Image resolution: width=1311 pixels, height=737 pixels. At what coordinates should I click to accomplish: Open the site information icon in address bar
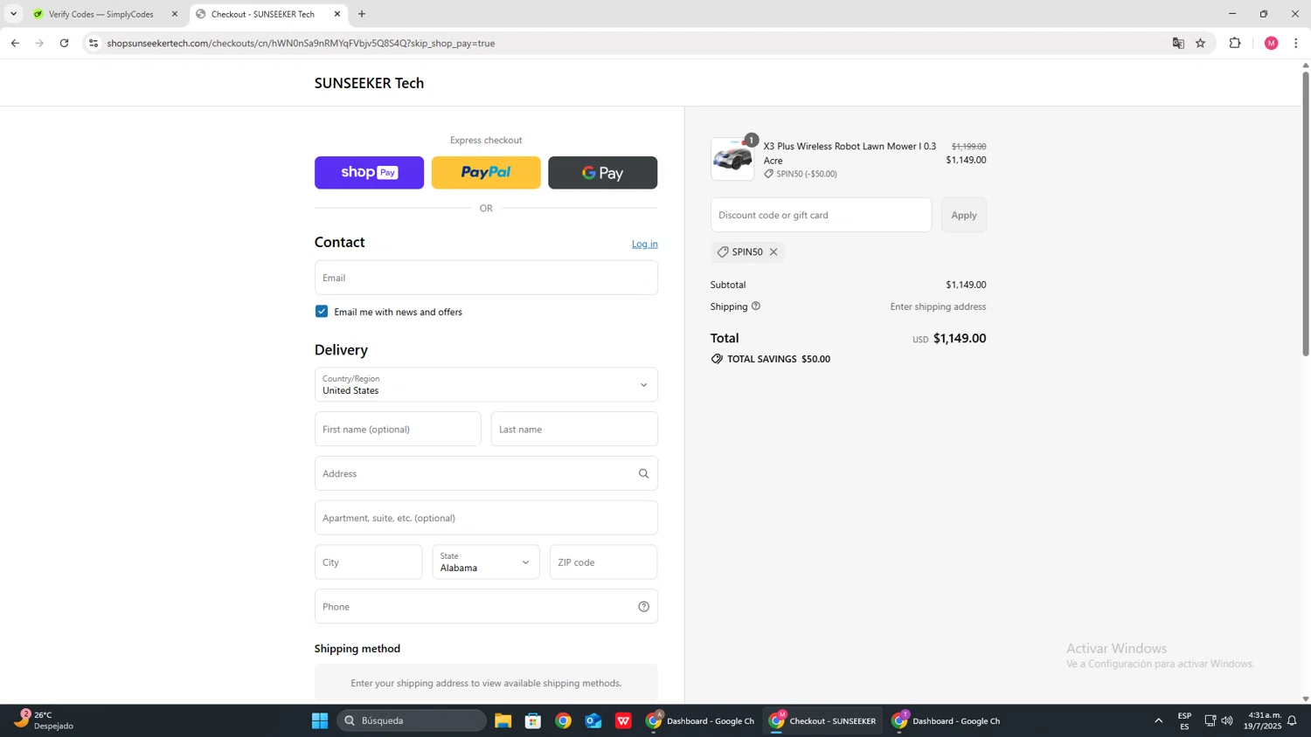point(94,43)
